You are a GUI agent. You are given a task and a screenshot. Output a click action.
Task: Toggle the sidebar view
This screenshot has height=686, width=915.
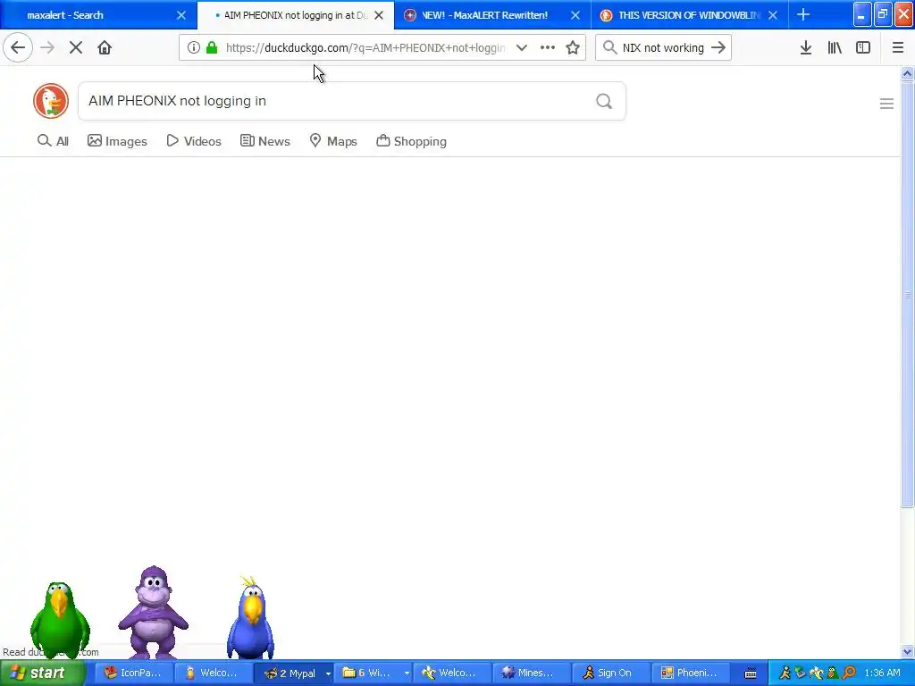point(863,48)
